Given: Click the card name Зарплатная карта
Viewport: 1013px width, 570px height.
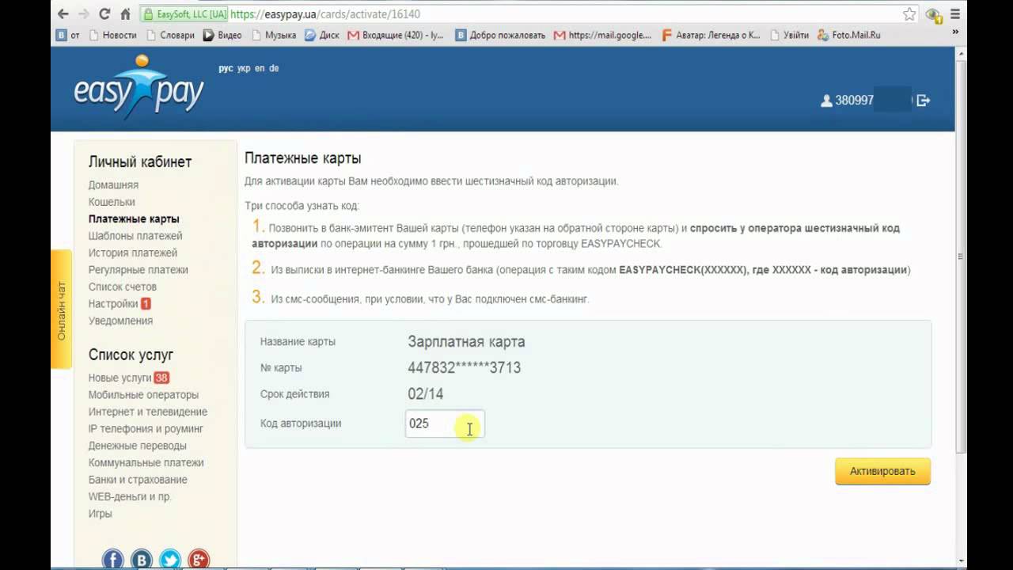Looking at the screenshot, I should (466, 342).
